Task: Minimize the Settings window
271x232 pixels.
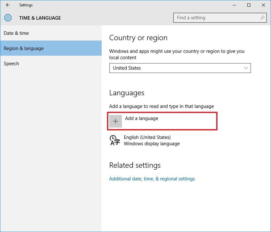Action: [234, 5]
